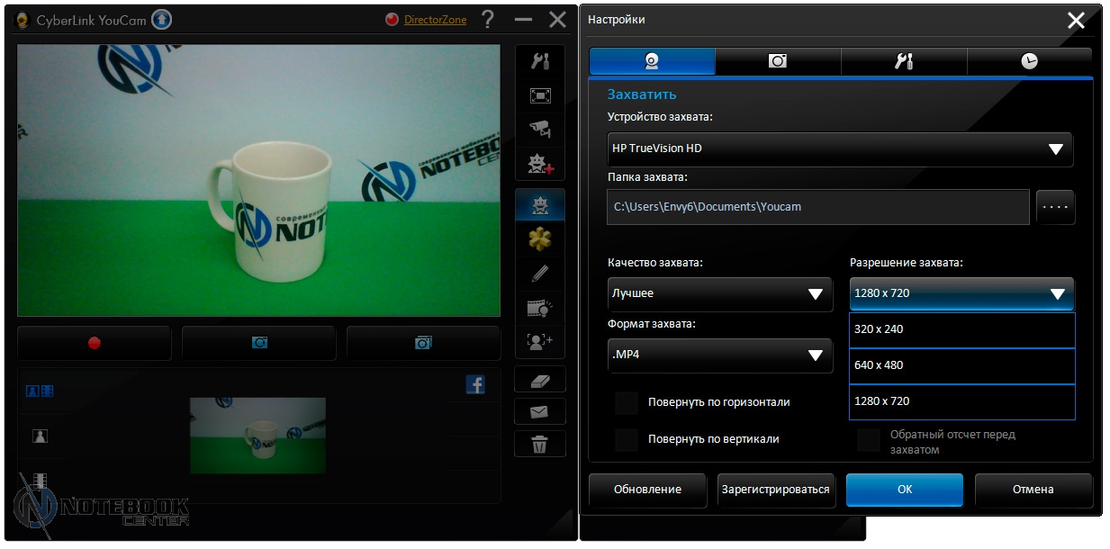Select the 640 x 480 resolution option
The image size is (1110, 549).
(x=961, y=365)
